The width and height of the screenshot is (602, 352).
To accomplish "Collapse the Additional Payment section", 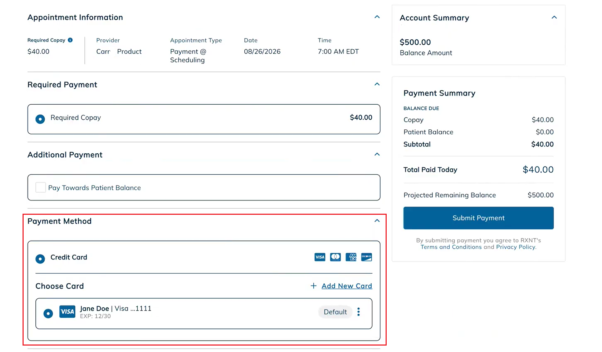I will point(377,154).
